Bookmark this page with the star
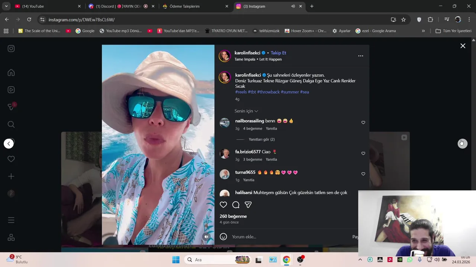476x267 pixels. (x=403, y=20)
